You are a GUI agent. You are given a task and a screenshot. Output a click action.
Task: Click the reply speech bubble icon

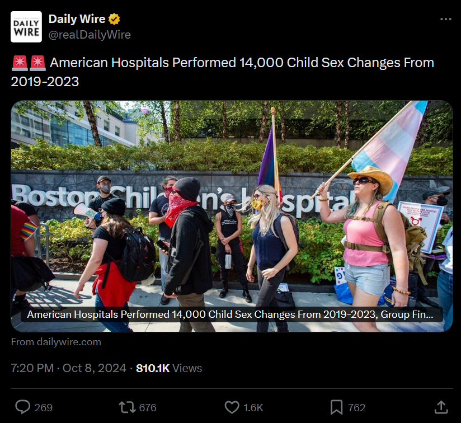22,407
